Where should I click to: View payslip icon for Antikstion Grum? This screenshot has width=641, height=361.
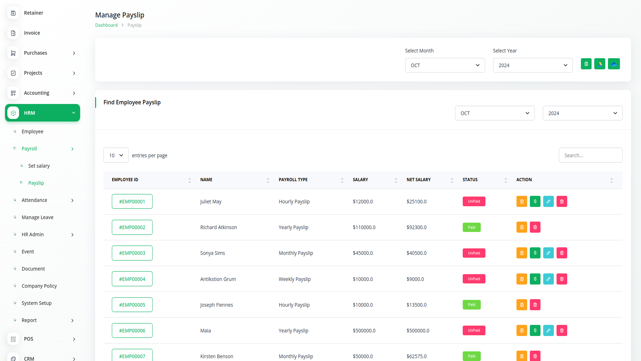(x=522, y=279)
